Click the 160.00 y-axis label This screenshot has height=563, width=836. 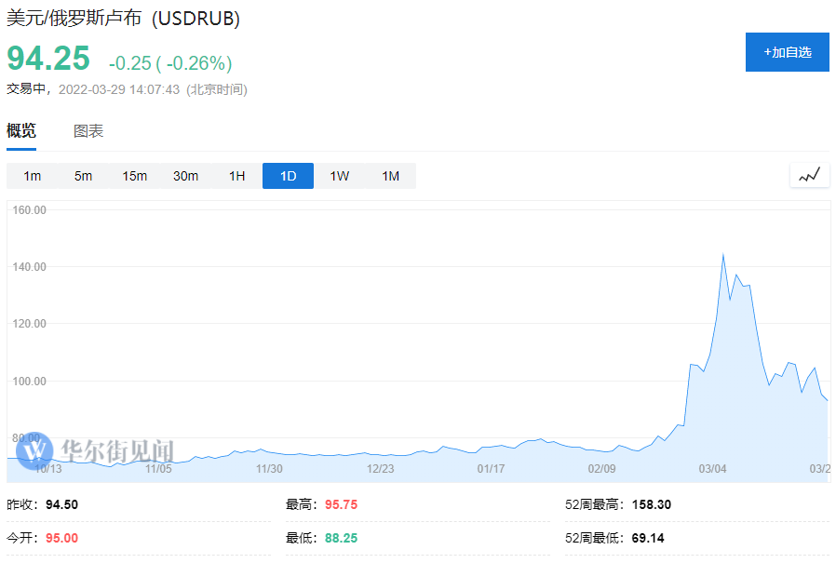pyautogui.click(x=29, y=210)
